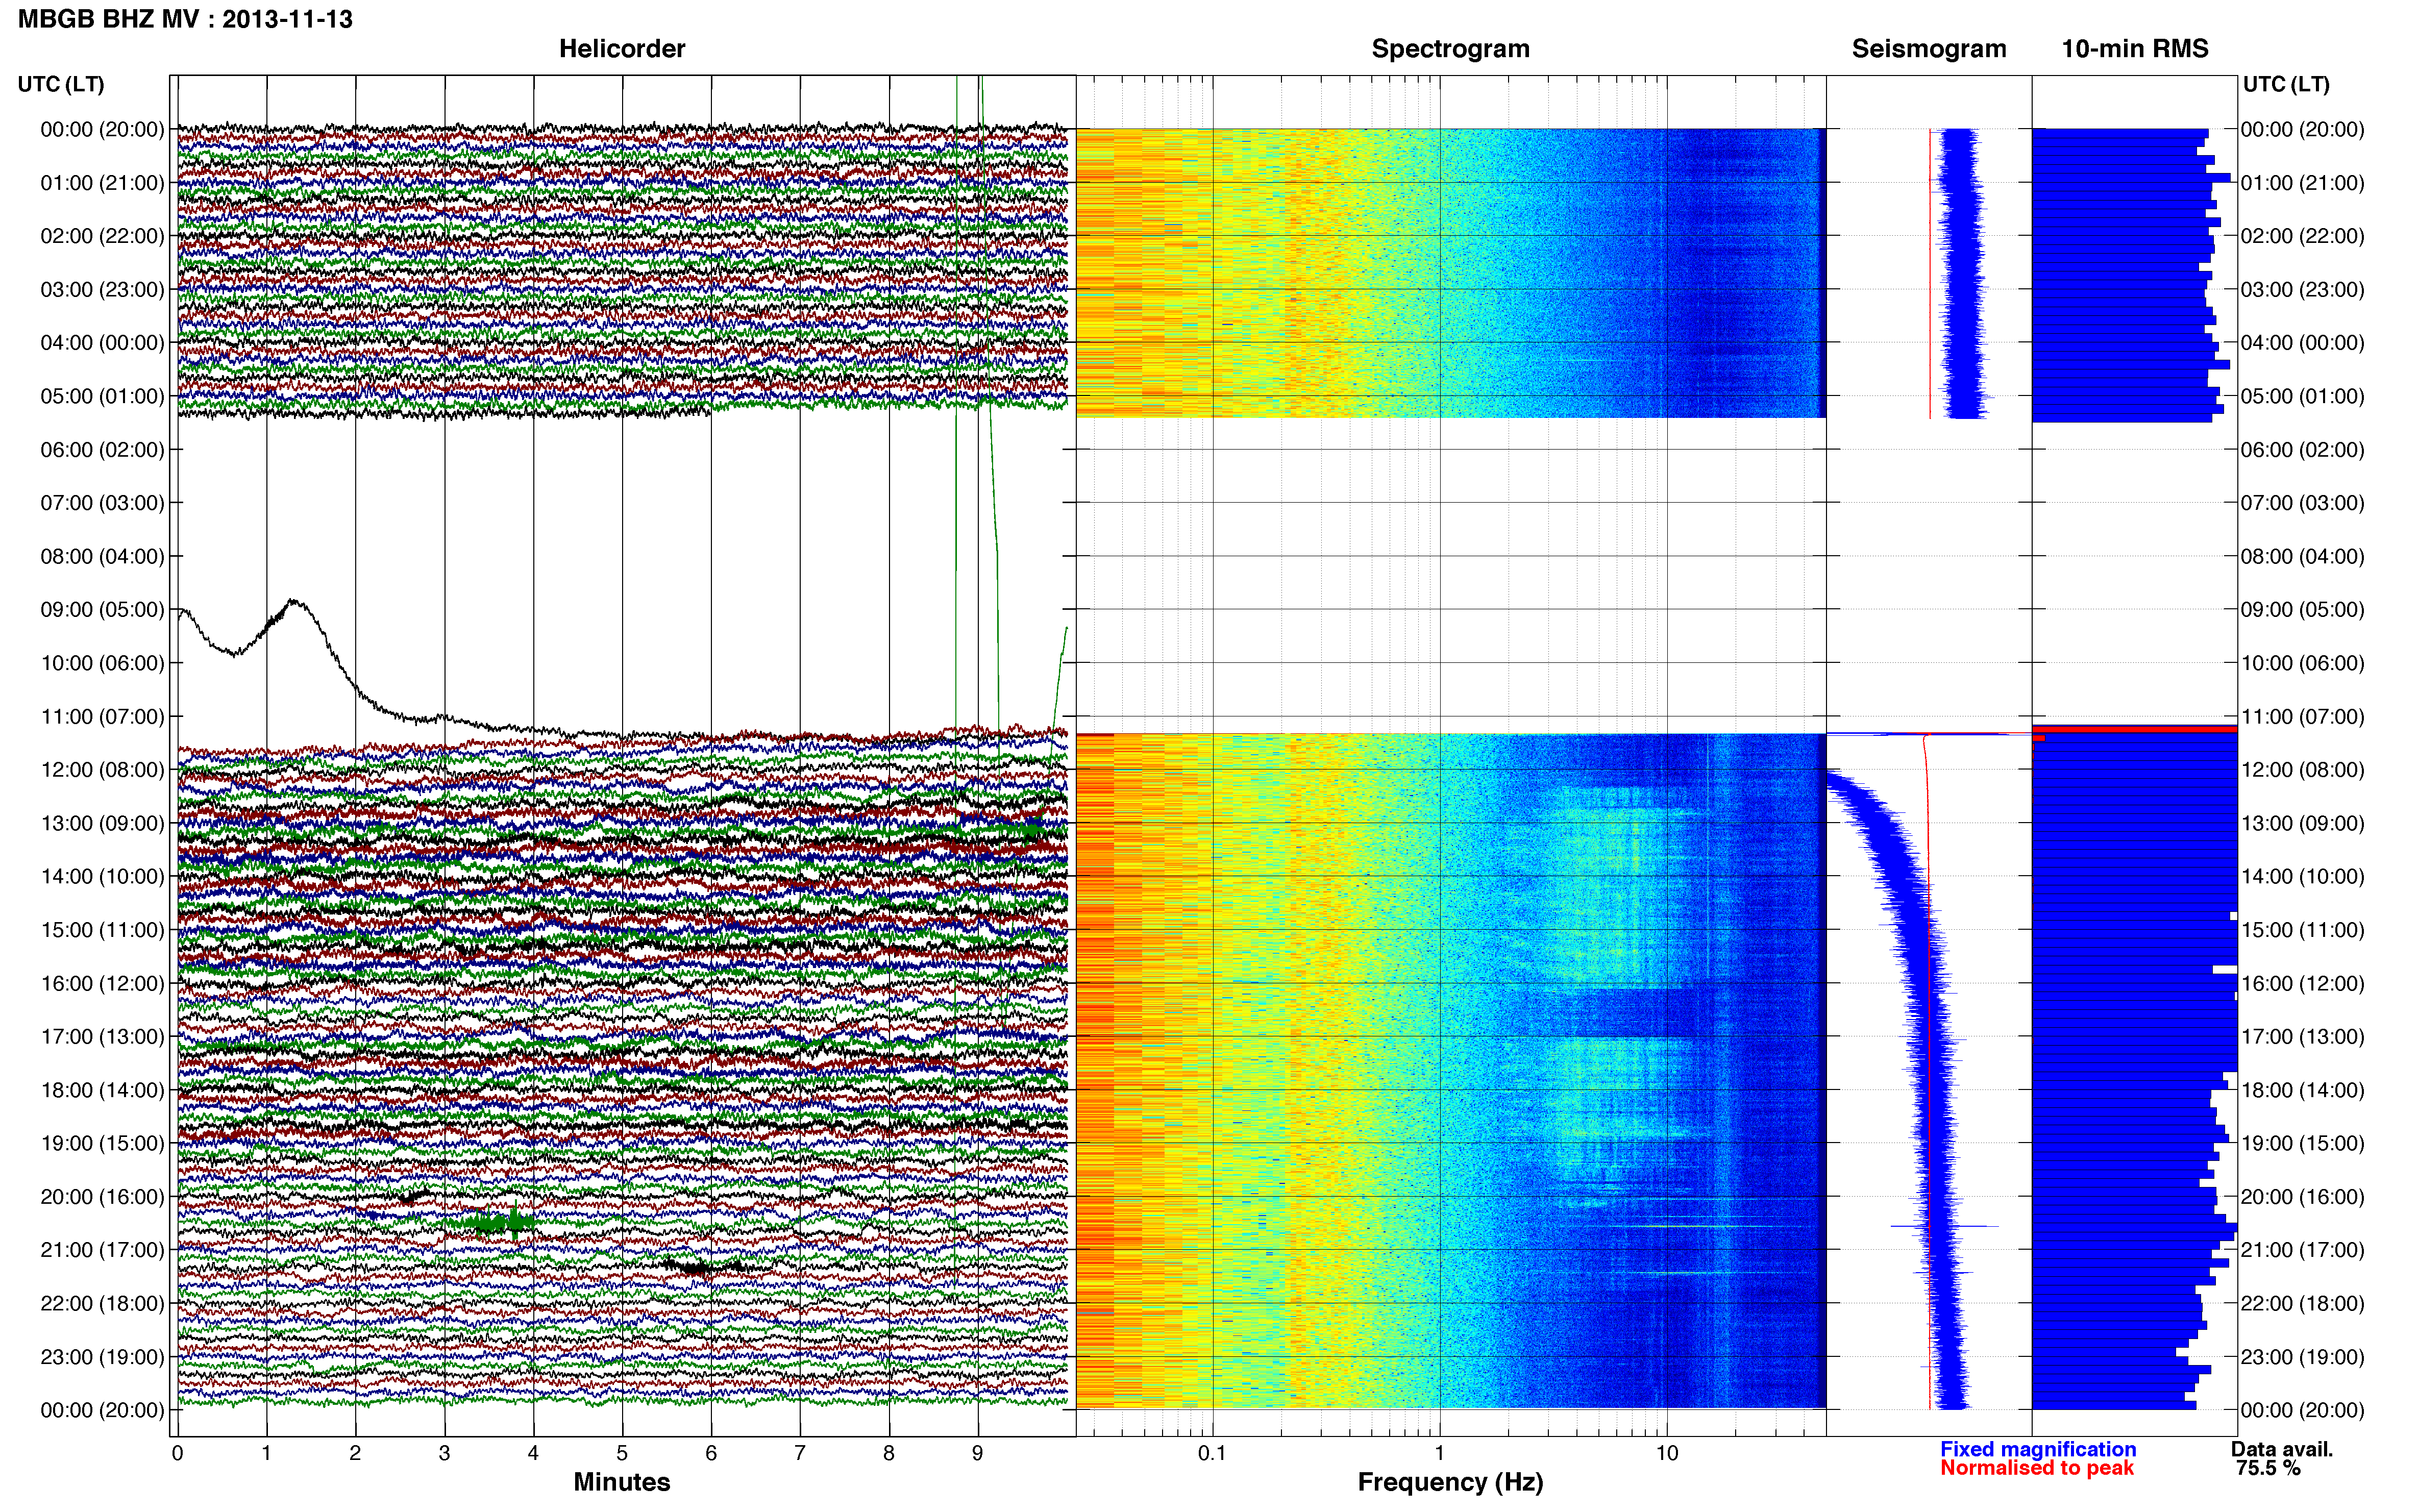Image resolution: width=2419 pixels, height=1512 pixels.
Task: Click the '5' tick on the Minutes axis
Action: (622, 1454)
